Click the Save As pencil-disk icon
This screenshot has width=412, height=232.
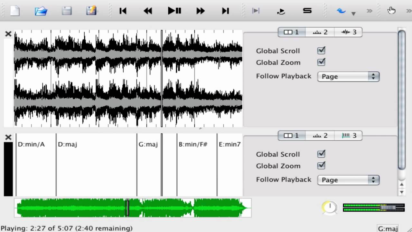(91, 11)
